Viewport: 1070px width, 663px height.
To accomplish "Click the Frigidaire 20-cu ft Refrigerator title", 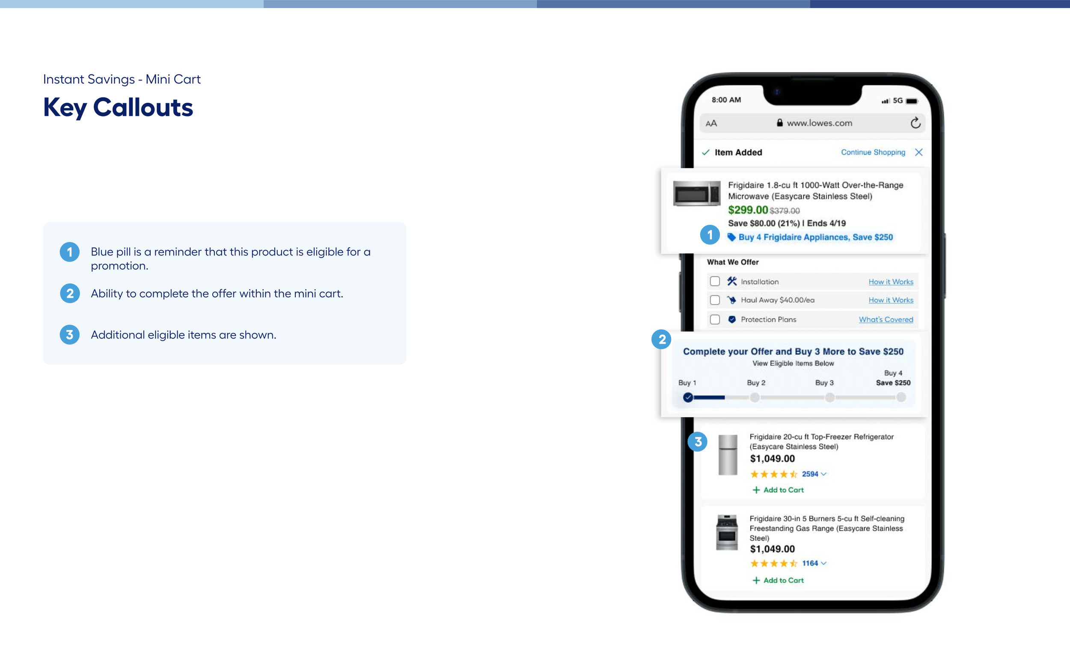I will [821, 442].
